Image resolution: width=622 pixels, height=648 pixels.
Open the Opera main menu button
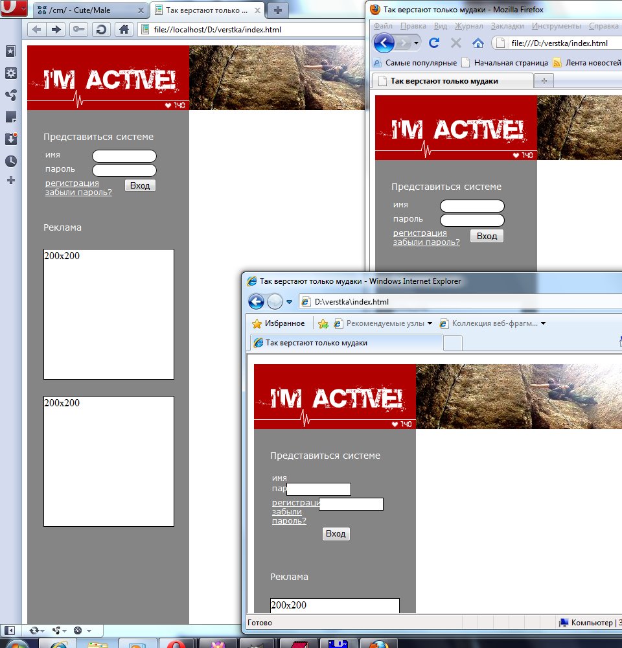pyautogui.click(x=14, y=8)
